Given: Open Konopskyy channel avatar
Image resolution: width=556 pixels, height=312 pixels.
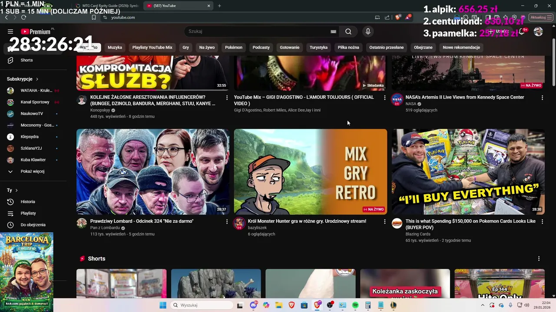Looking at the screenshot, I should tap(82, 100).
